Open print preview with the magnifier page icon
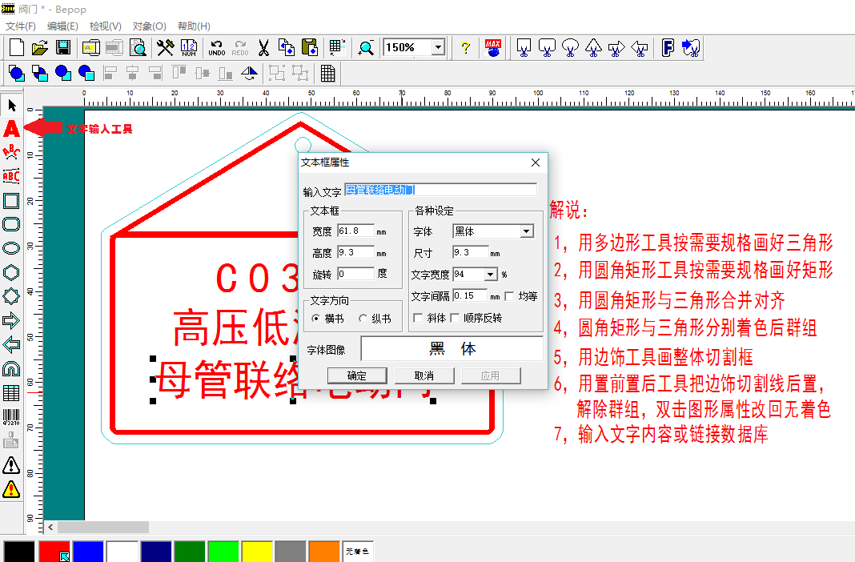This screenshot has width=855, height=562. 138,48
